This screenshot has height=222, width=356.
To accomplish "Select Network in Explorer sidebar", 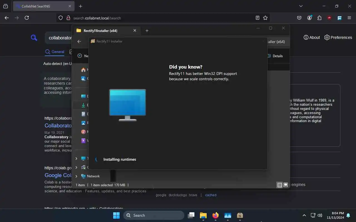I will tap(93, 176).
